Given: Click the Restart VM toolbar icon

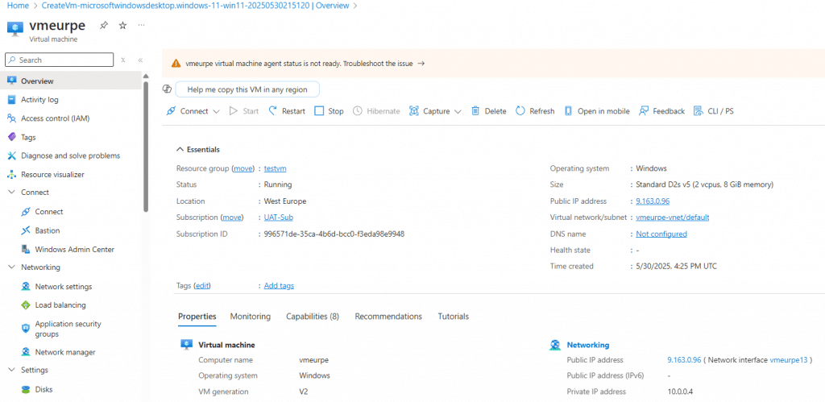Looking at the screenshot, I should [x=273, y=111].
